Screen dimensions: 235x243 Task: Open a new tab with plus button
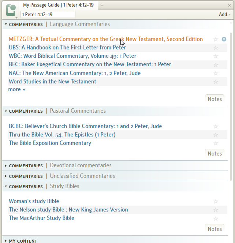pos(102,5)
